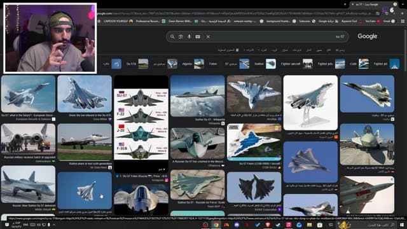Open the notification center icon in taskbar

point(7,225)
